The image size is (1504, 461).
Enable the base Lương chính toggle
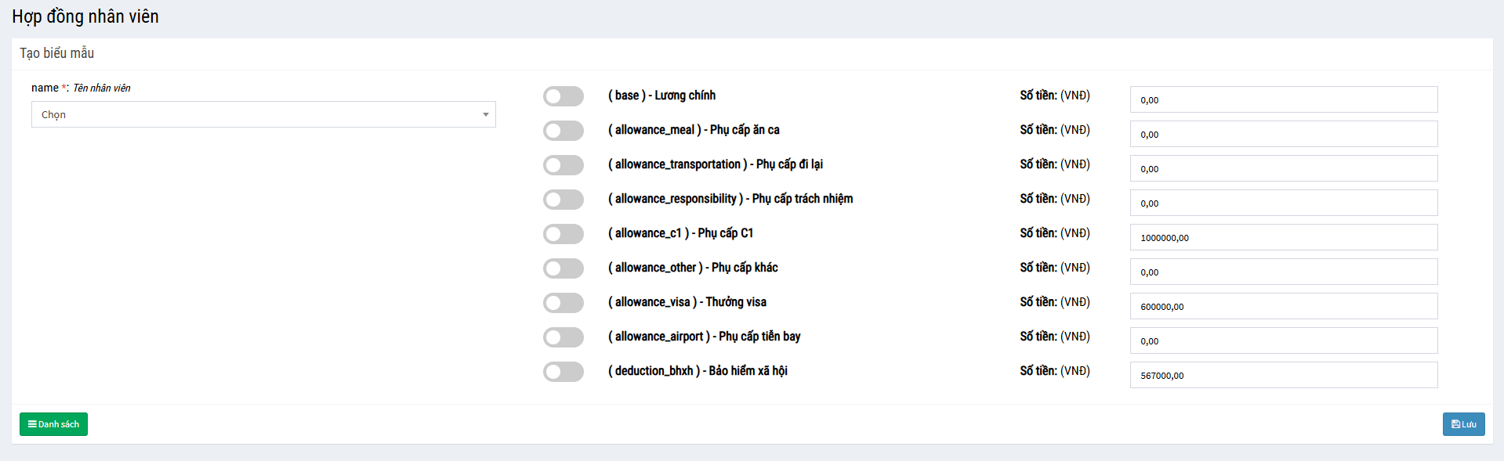[563, 96]
